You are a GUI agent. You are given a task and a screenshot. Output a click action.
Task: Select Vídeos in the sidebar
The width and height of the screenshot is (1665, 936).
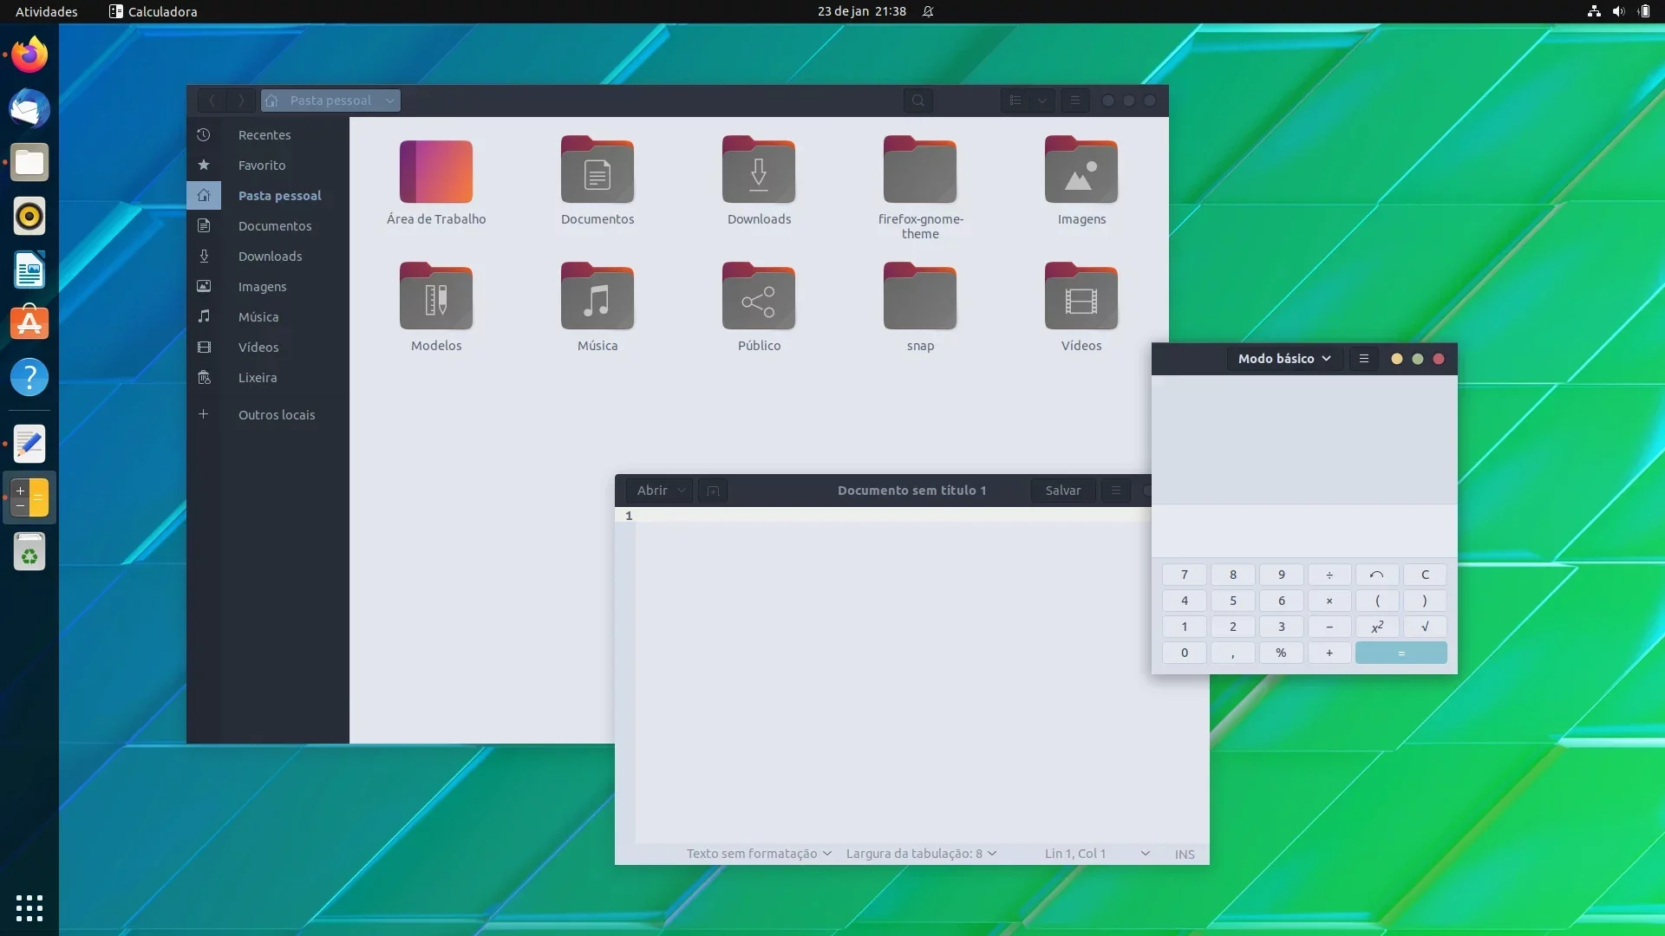tap(268, 348)
